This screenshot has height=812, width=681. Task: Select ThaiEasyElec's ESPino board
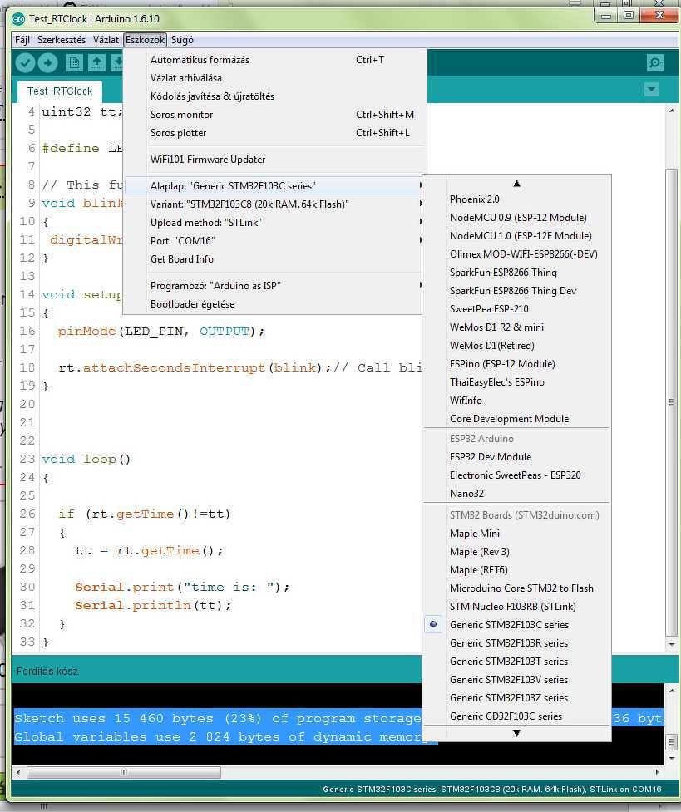tap(516, 382)
